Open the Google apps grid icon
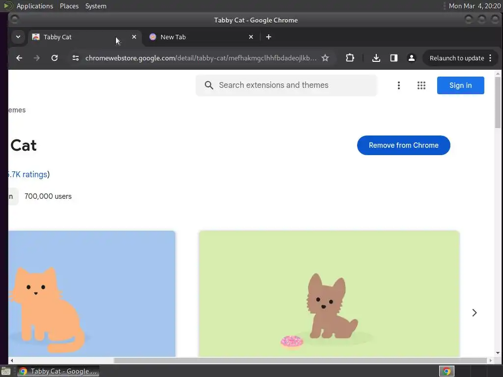 pyautogui.click(x=421, y=85)
